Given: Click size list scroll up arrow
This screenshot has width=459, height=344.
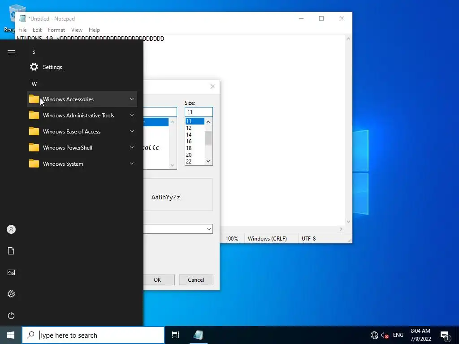Looking at the screenshot, I should click(x=208, y=122).
